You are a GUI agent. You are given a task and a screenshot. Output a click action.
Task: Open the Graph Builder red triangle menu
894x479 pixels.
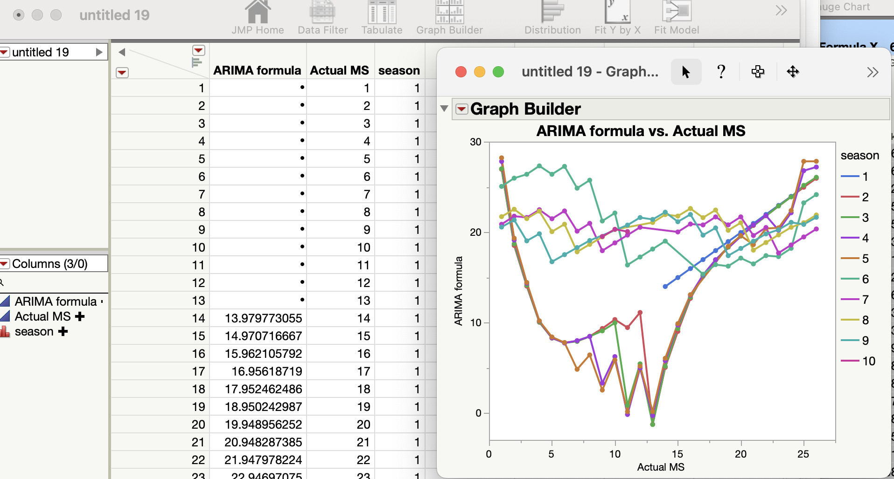[x=462, y=109]
